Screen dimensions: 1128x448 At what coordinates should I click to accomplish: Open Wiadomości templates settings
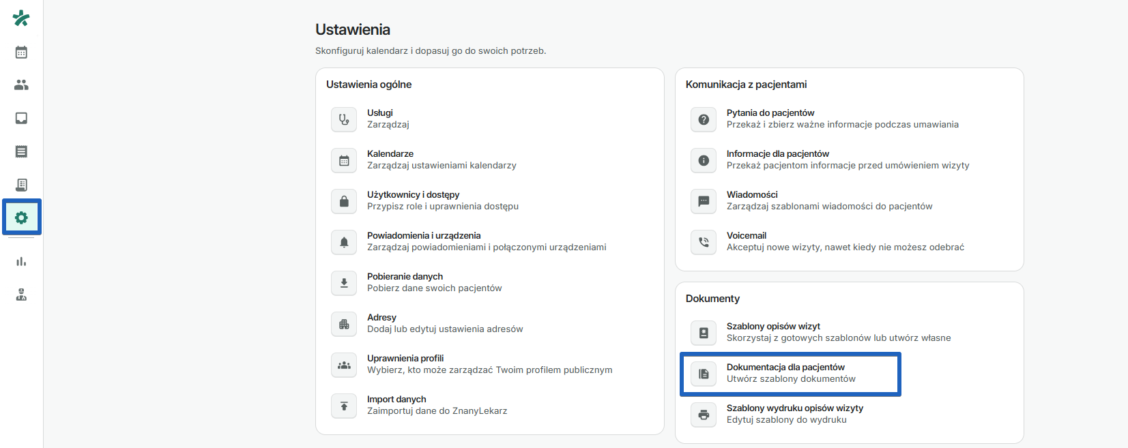click(752, 195)
